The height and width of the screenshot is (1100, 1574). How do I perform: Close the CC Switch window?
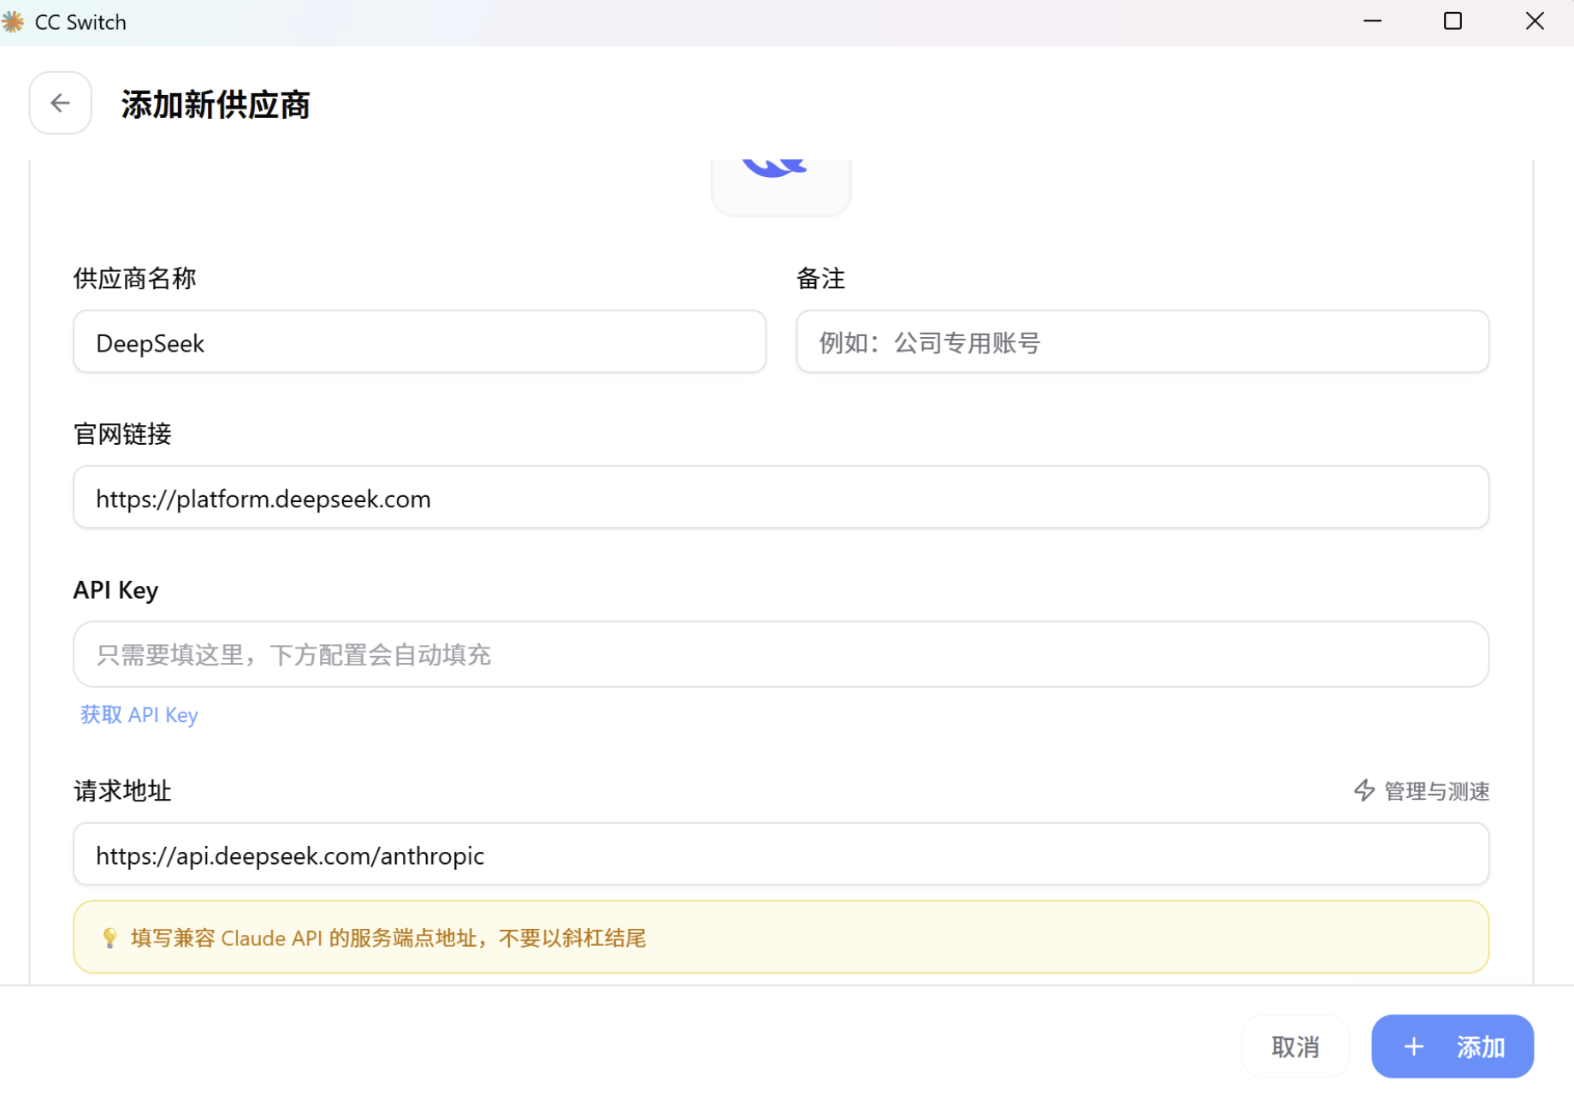pos(1535,21)
